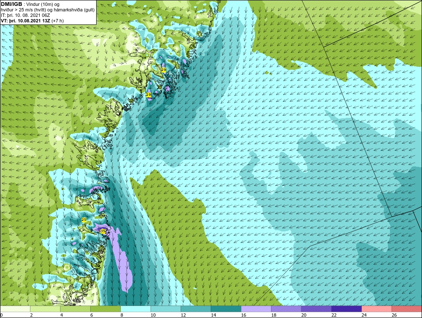Click the legend scale label 20
This screenshot has height=318, width=422.
pyautogui.click(x=304, y=315)
